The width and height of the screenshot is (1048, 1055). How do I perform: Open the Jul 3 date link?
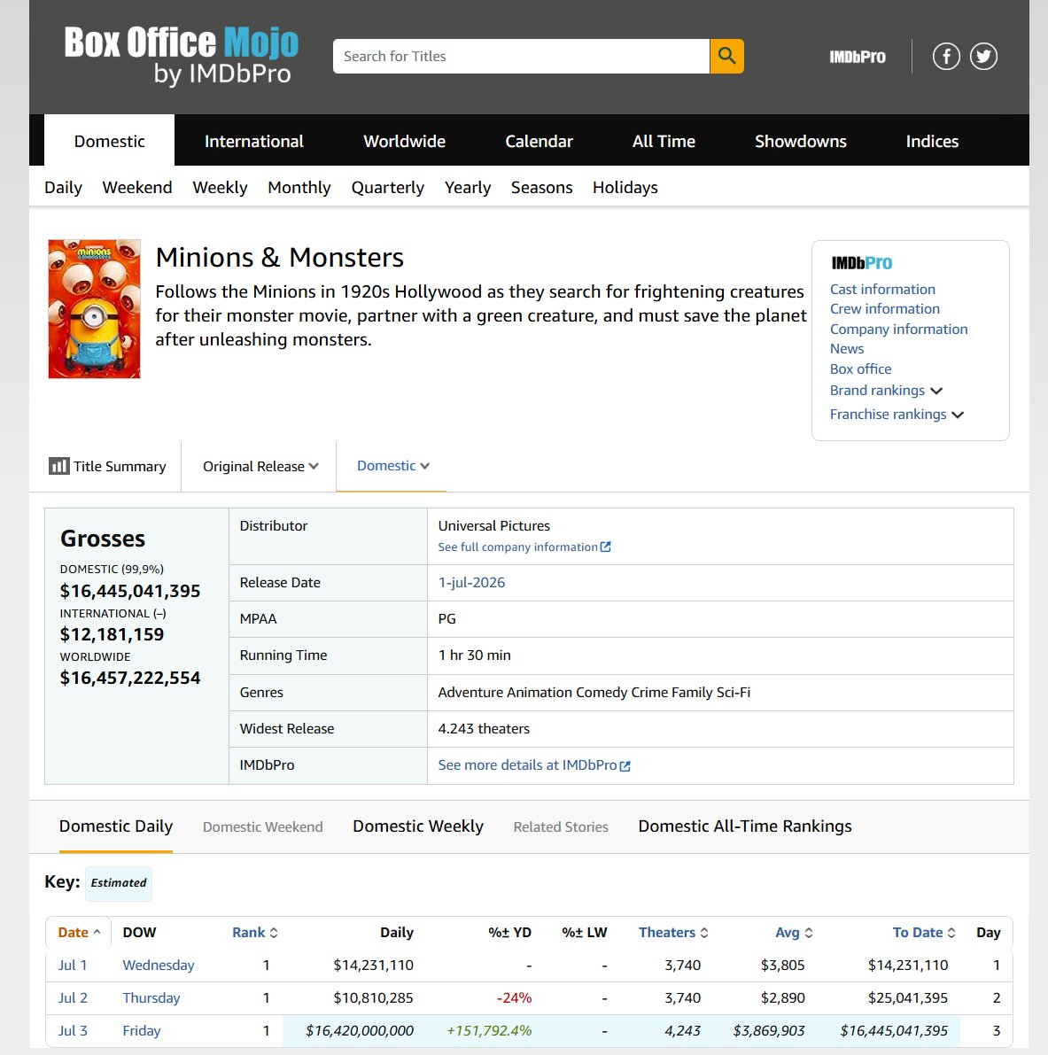coord(73,1031)
